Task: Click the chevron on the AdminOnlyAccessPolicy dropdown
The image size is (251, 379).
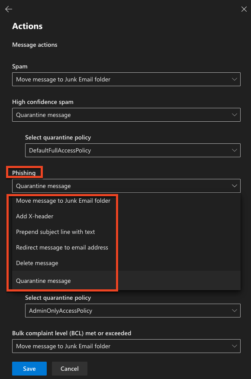Action: tap(235, 310)
